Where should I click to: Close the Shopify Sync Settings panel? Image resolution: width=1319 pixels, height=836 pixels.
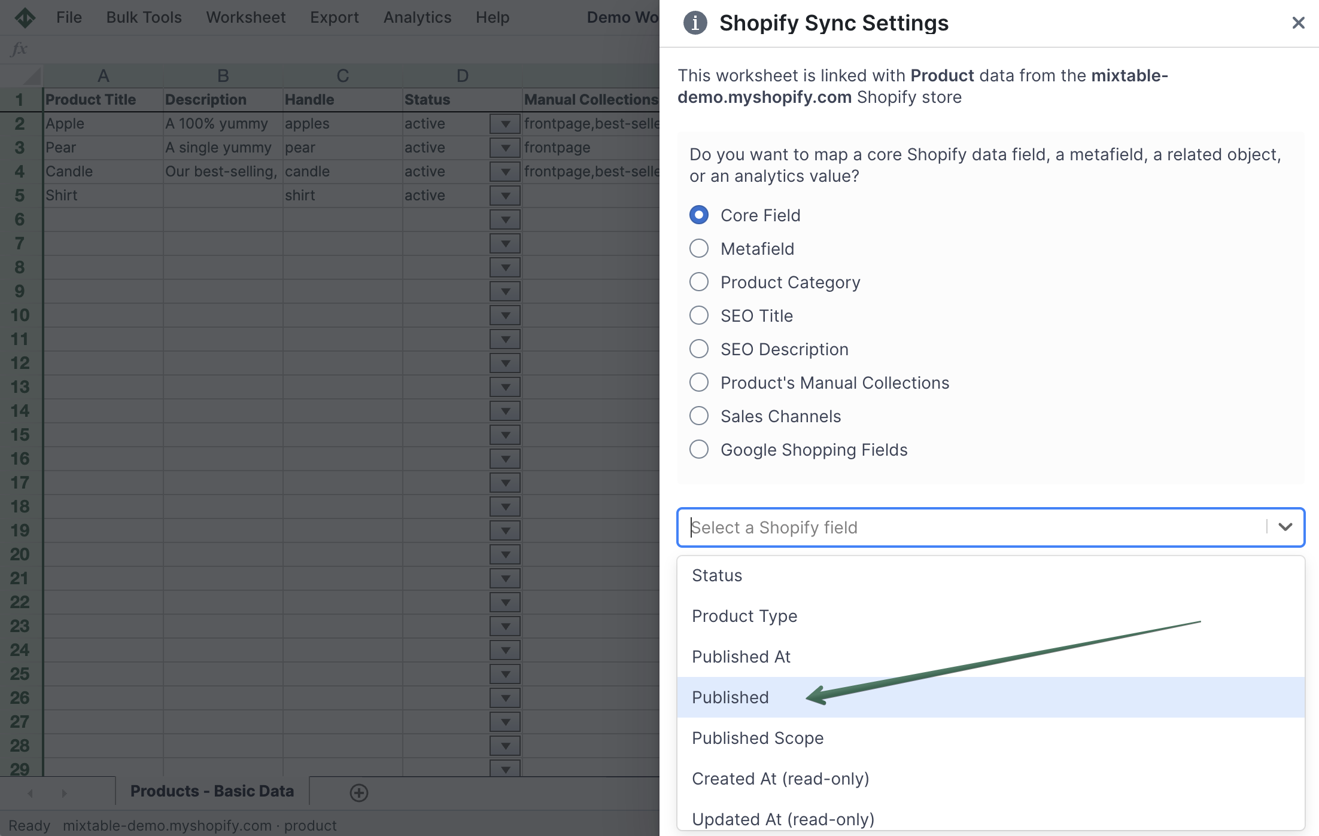(x=1297, y=23)
